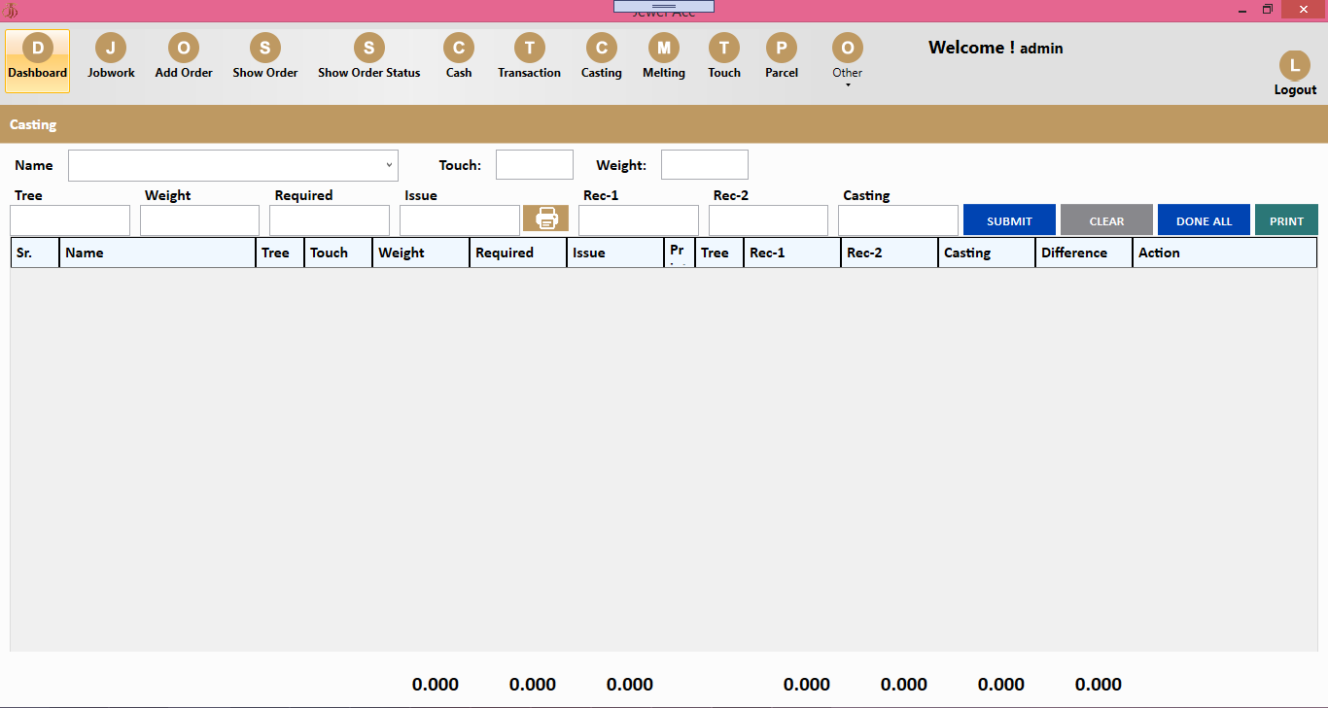
Task: Open the Dashboard screen
Action: click(x=37, y=58)
